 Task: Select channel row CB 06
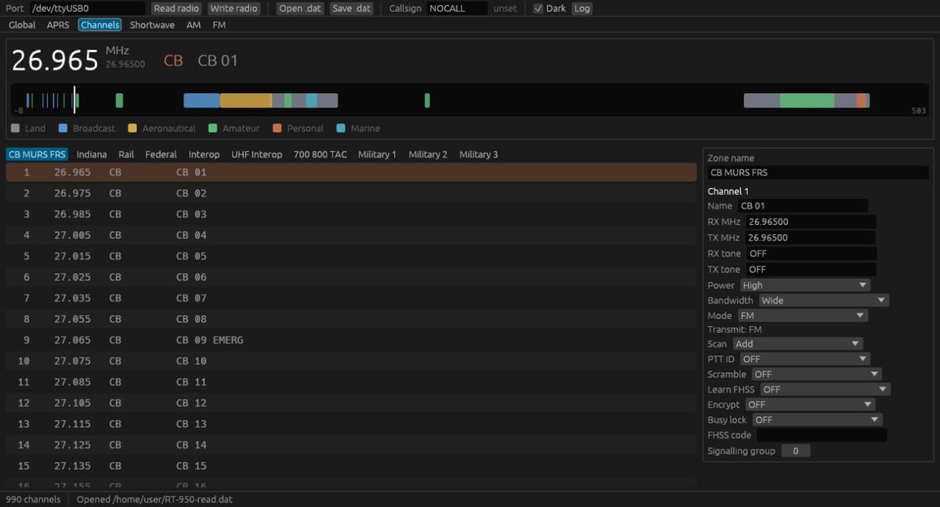pyautogui.click(x=351, y=277)
